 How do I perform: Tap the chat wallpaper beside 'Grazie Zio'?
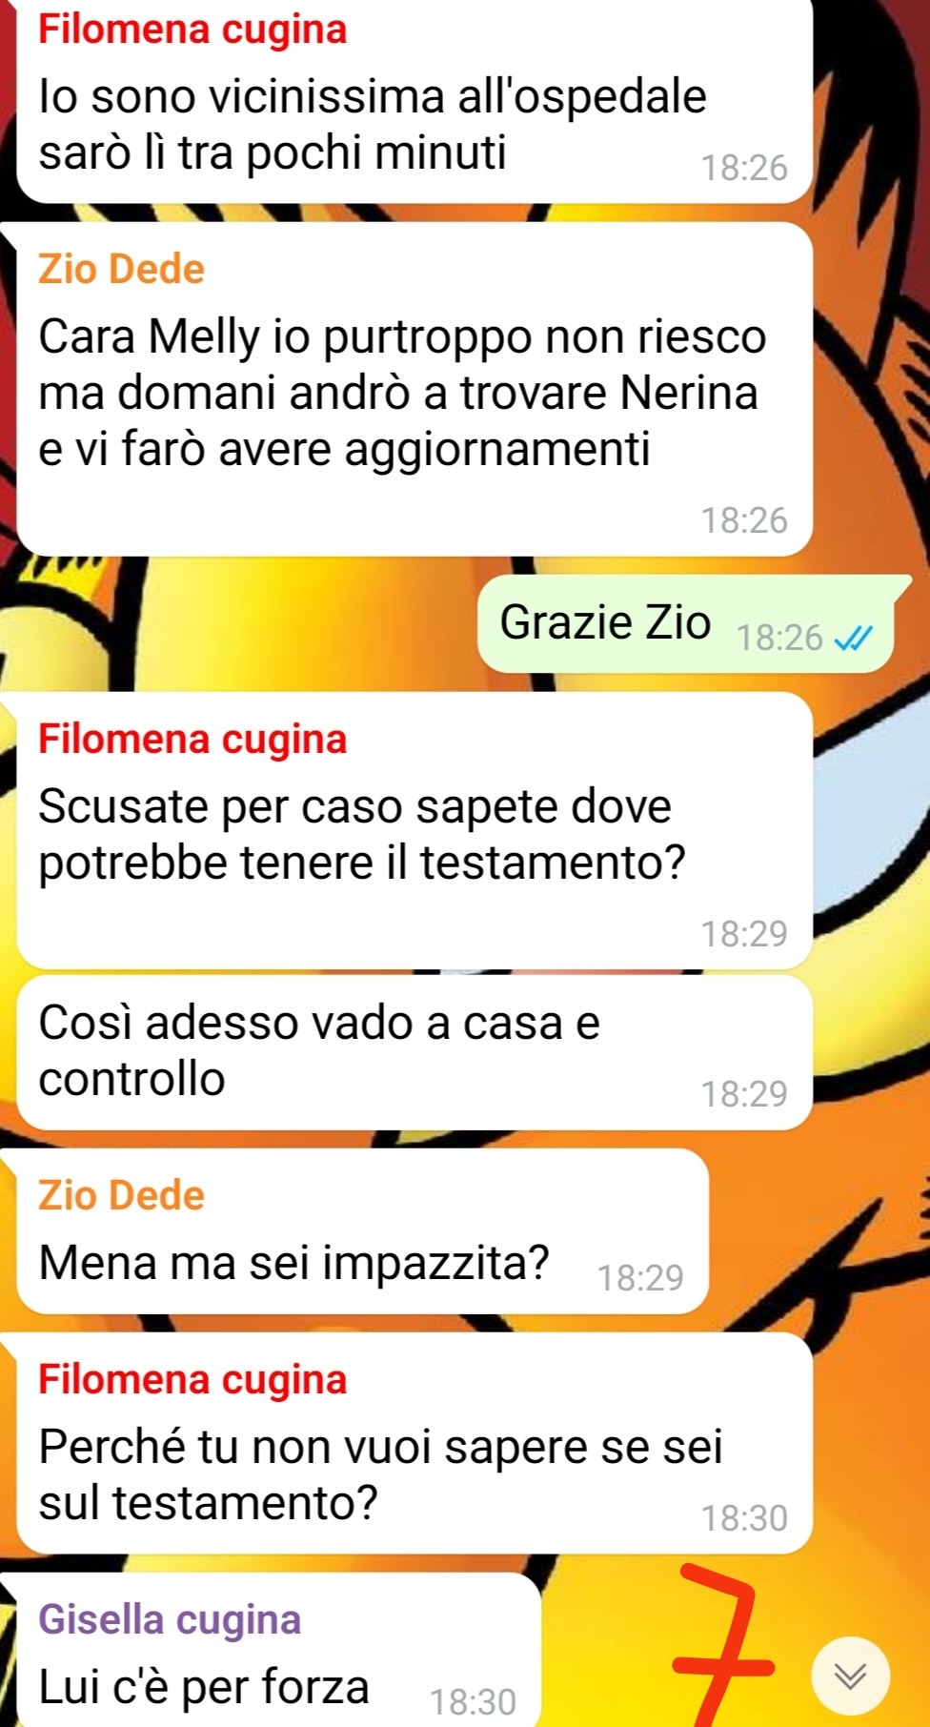[238, 624]
